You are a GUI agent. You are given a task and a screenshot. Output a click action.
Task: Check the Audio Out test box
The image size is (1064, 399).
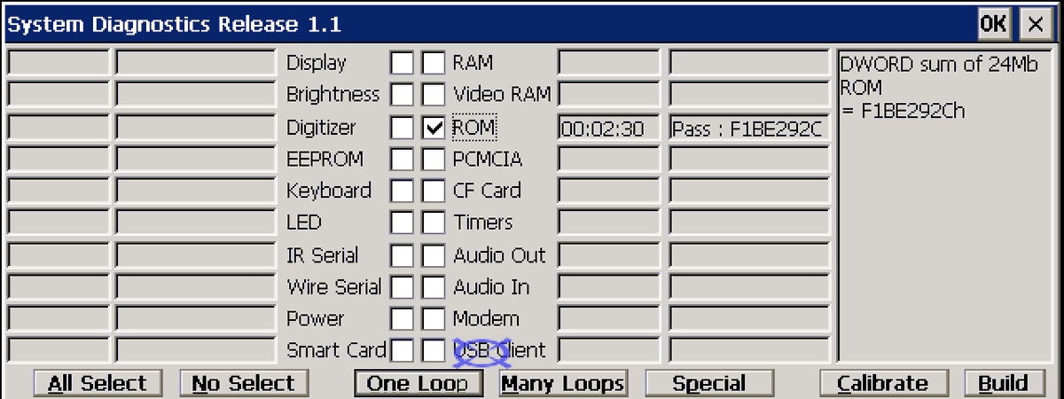434,255
